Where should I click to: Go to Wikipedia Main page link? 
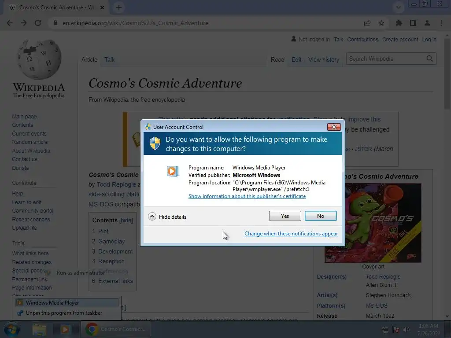tap(24, 116)
